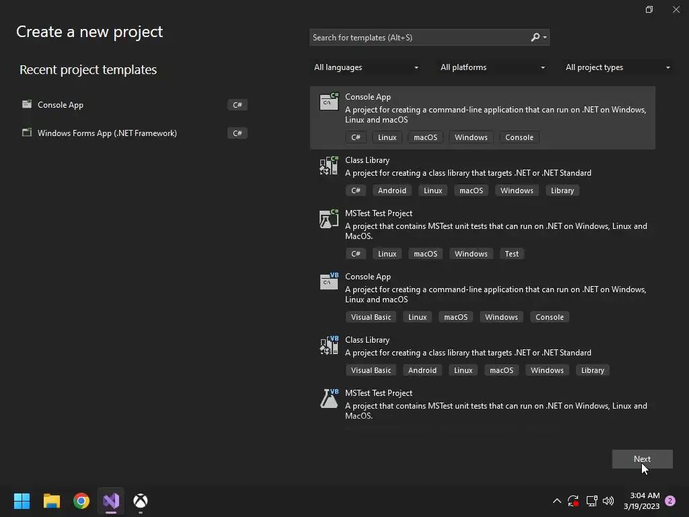Viewport: 689px width, 517px height.
Task: Select the C# Console App template icon
Action: tap(328, 102)
